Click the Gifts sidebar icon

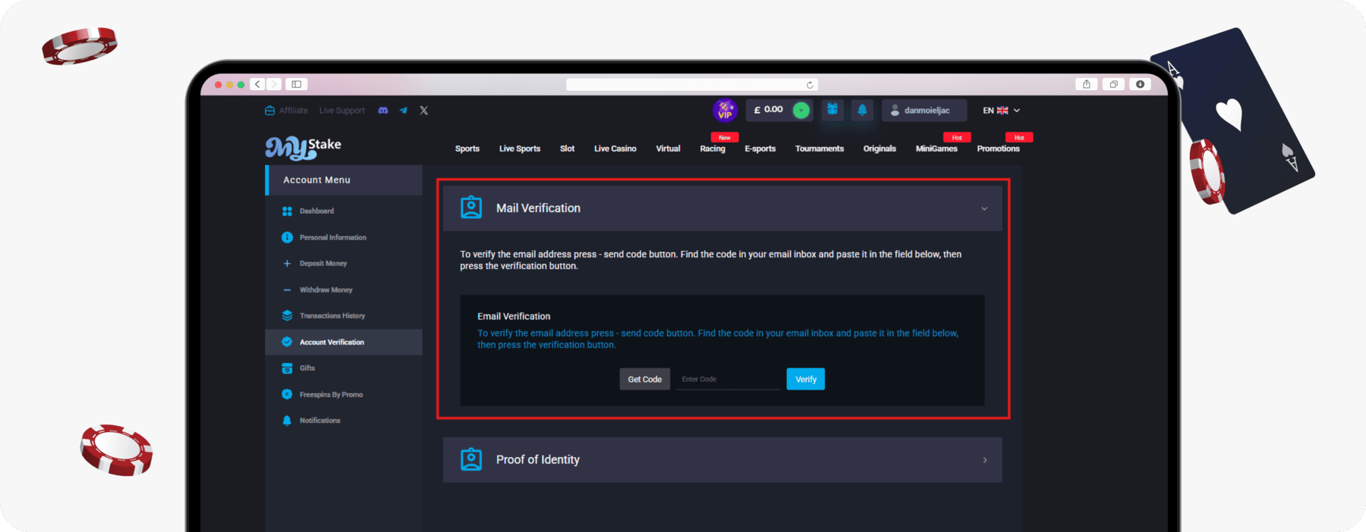(287, 368)
